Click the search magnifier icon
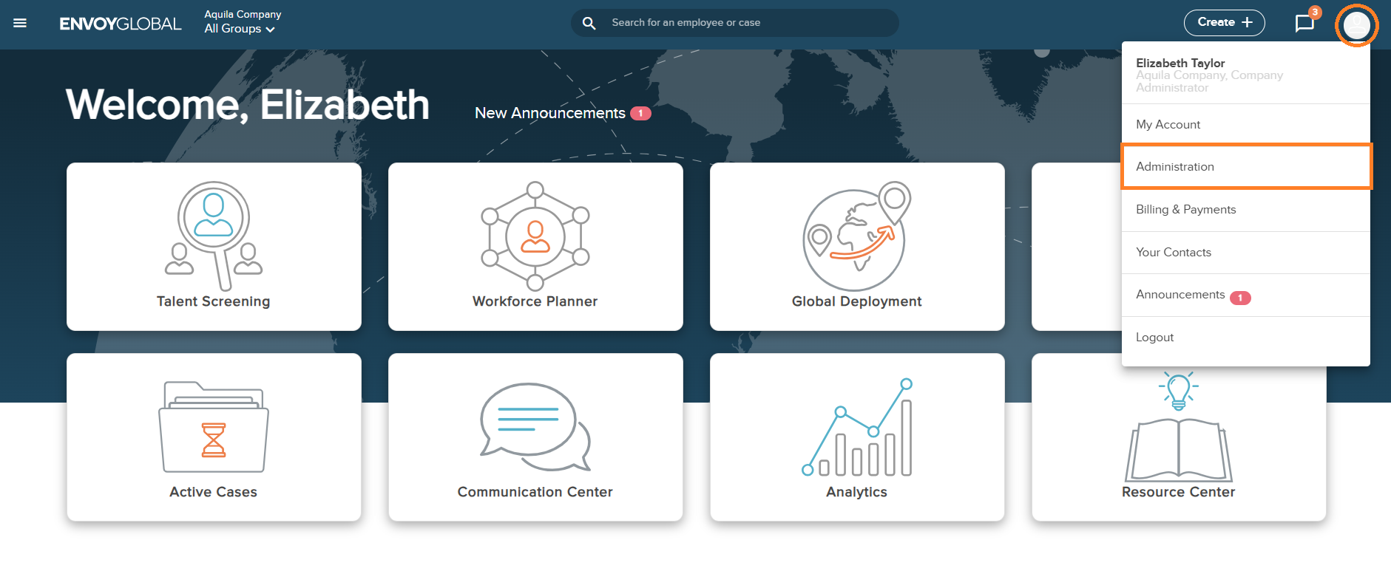 click(x=589, y=23)
